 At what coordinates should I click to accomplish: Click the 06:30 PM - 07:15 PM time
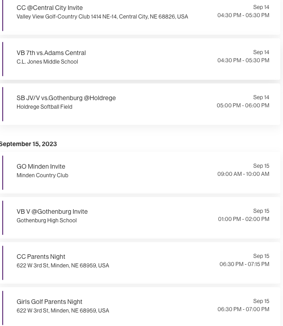coord(244,264)
